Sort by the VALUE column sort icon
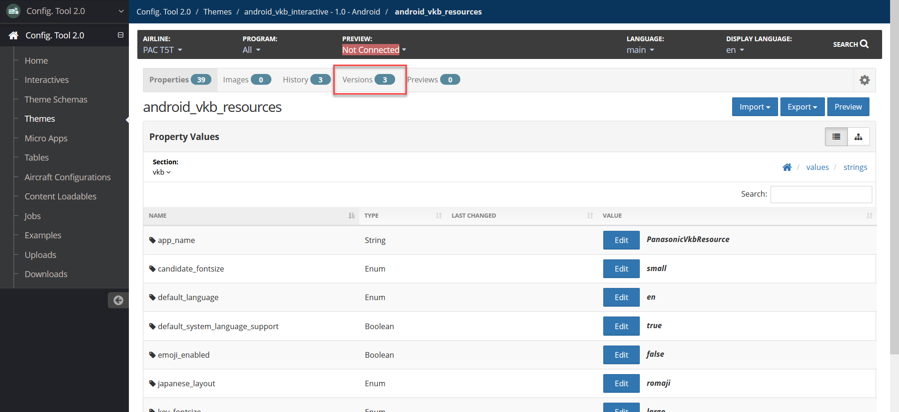 [x=869, y=215]
